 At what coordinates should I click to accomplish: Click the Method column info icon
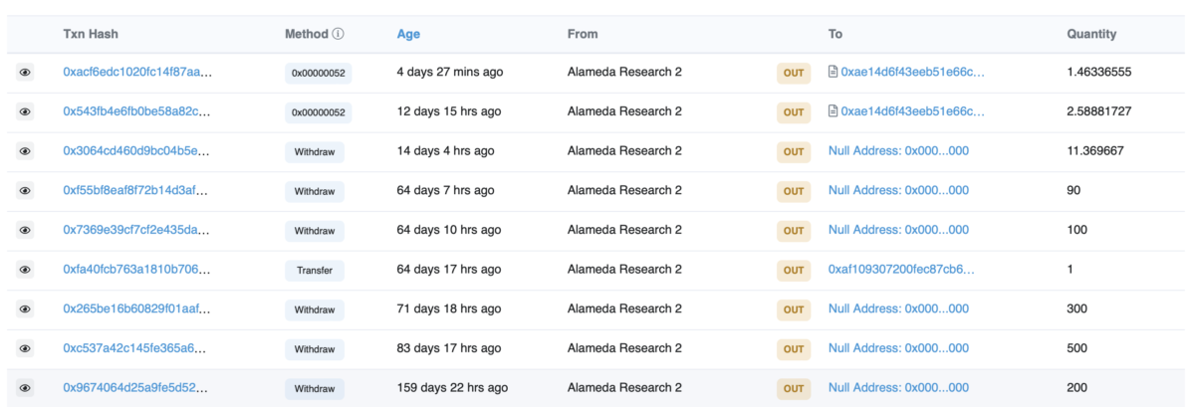pos(339,34)
